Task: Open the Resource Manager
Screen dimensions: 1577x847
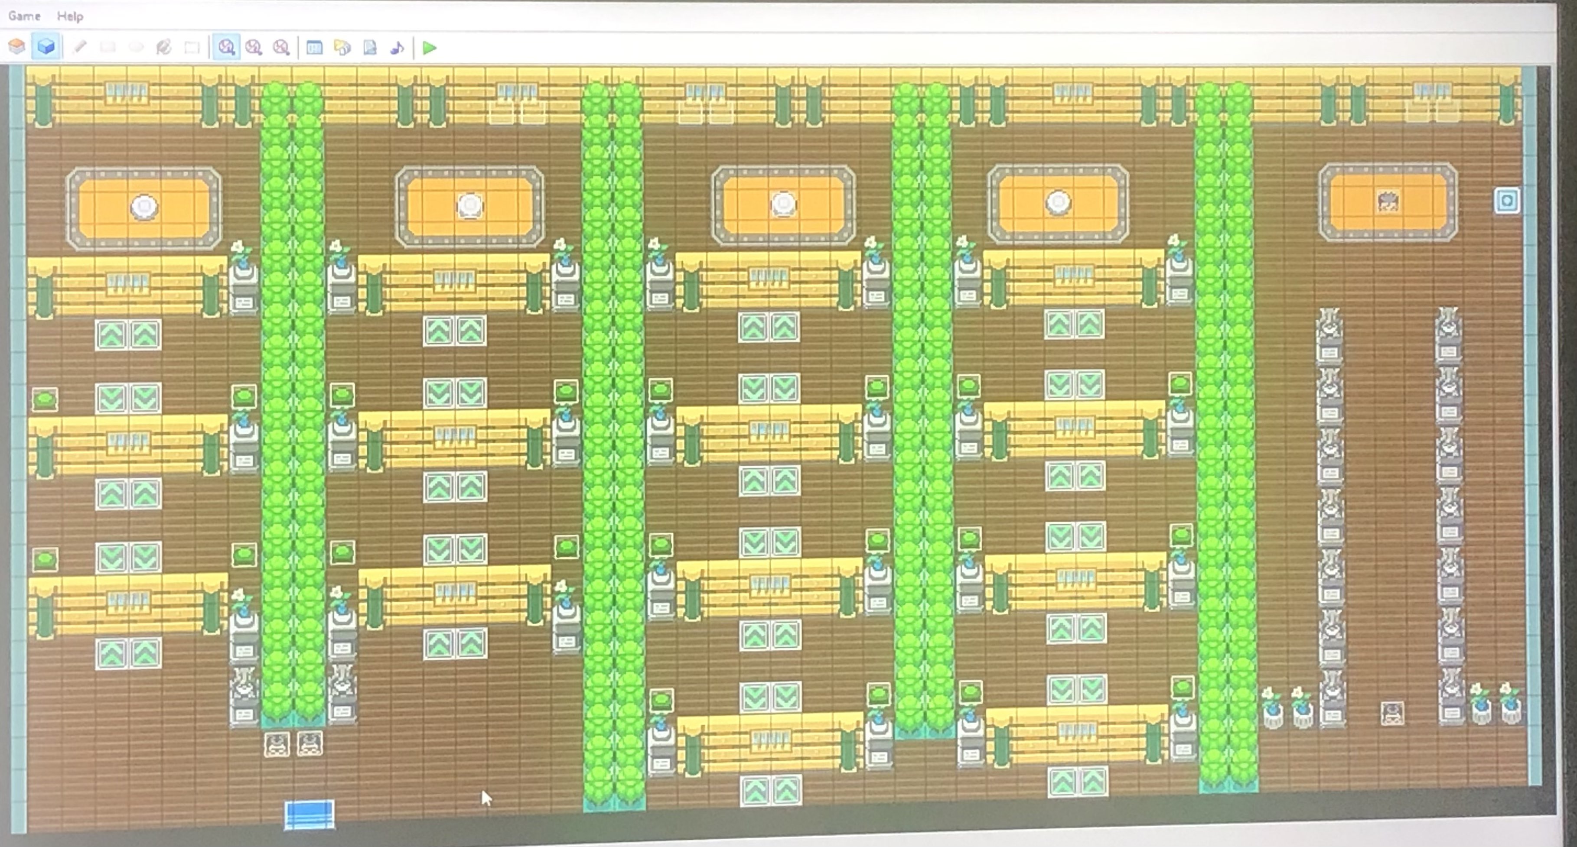Action: (x=342, y=47)
